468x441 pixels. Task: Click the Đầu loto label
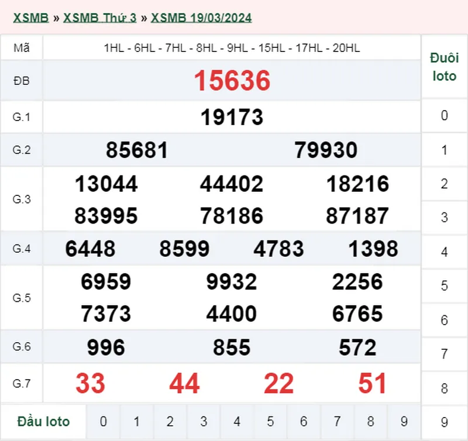(43, 421)
